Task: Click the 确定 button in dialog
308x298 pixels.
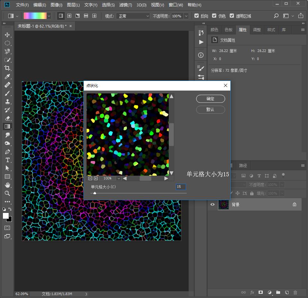Action: click(x=210, y=99)
